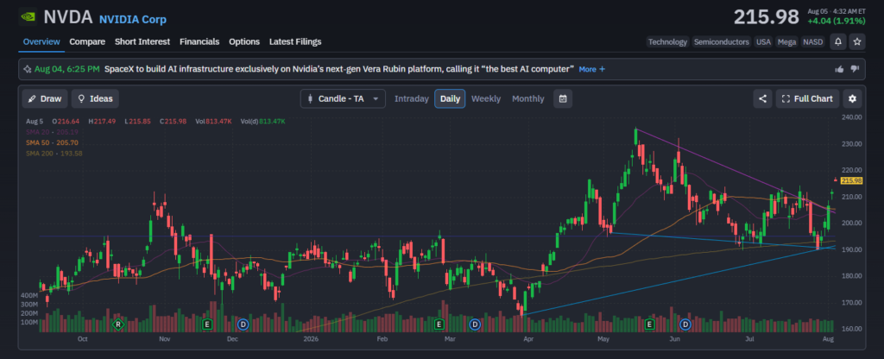This screenshot has height=359, width=884.
Task: Switch chart to Weekly timeframe
Action: point(486,98)
